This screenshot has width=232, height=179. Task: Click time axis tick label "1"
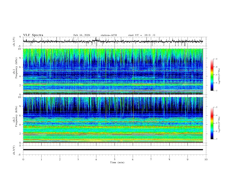[x=41, y=159]
